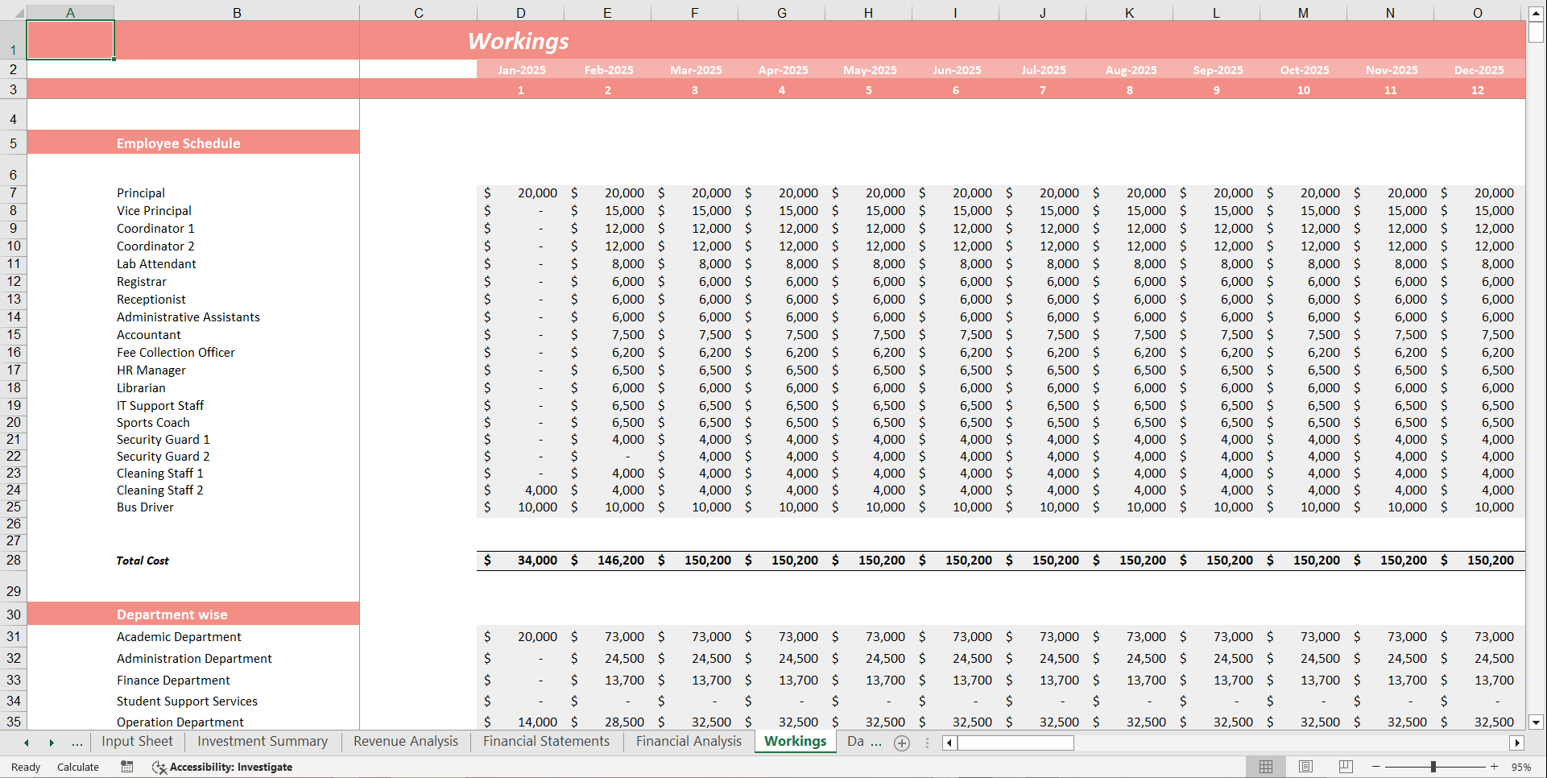Start macro recording from the status bar

[x=126, y=767]
